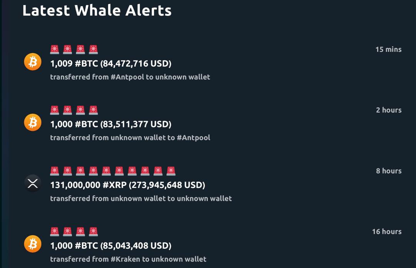Click "transferred from unknown wallet to unknown wallet" description
Image resolution: width=416 pixels, height=268 pixels.
[x=141, y=199]
